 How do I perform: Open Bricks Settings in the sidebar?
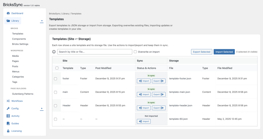(20, 44)
